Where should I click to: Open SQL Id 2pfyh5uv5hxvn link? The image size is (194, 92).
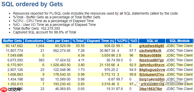click(152, 65)
